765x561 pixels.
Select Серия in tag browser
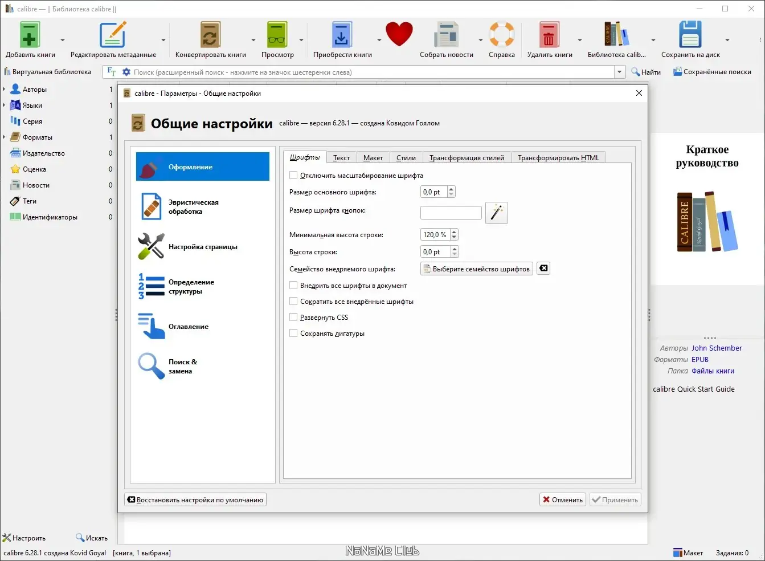pos(32,121)
